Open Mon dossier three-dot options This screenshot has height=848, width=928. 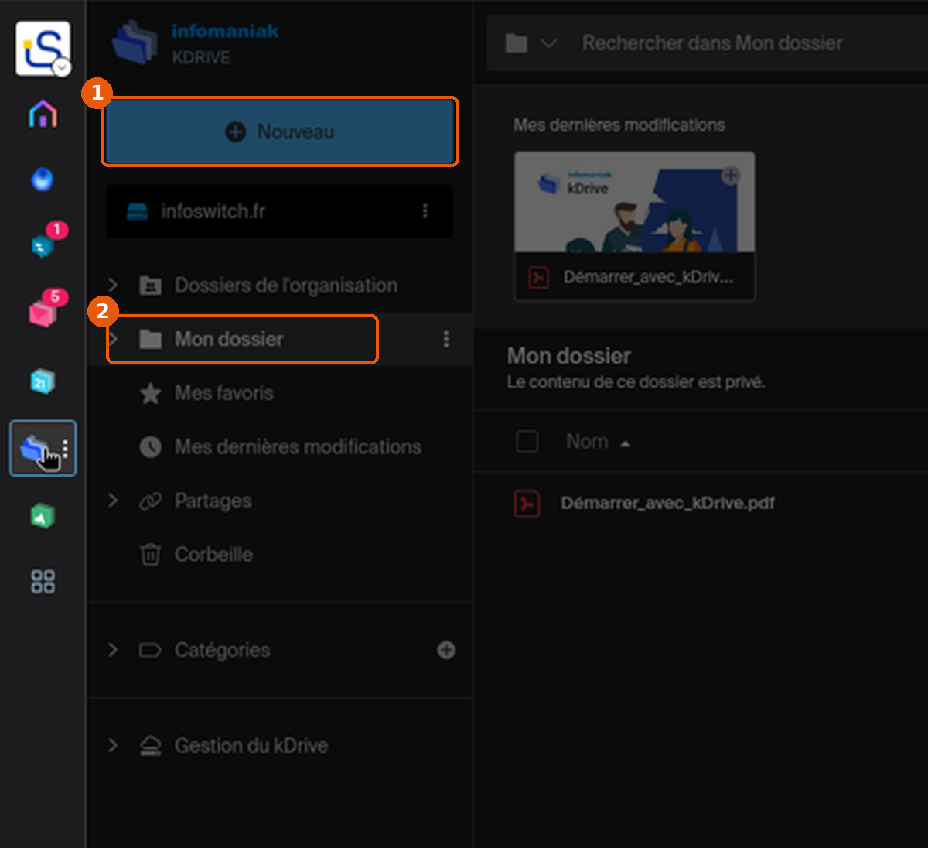pyautogui.click(x=446, y=339)
